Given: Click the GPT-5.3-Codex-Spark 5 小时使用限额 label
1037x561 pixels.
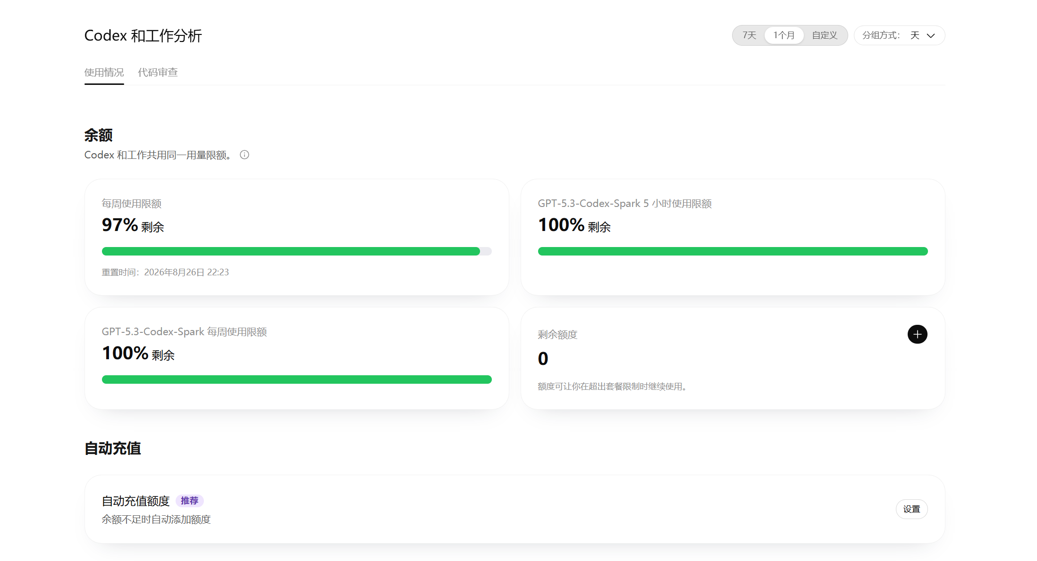Looking at the screenshot, I should coord(625,204).
